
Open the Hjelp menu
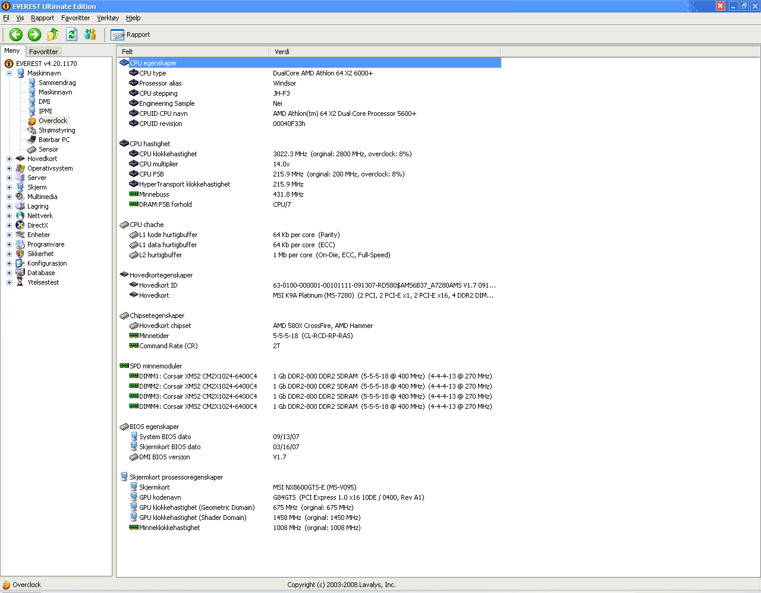coord(133,18)
